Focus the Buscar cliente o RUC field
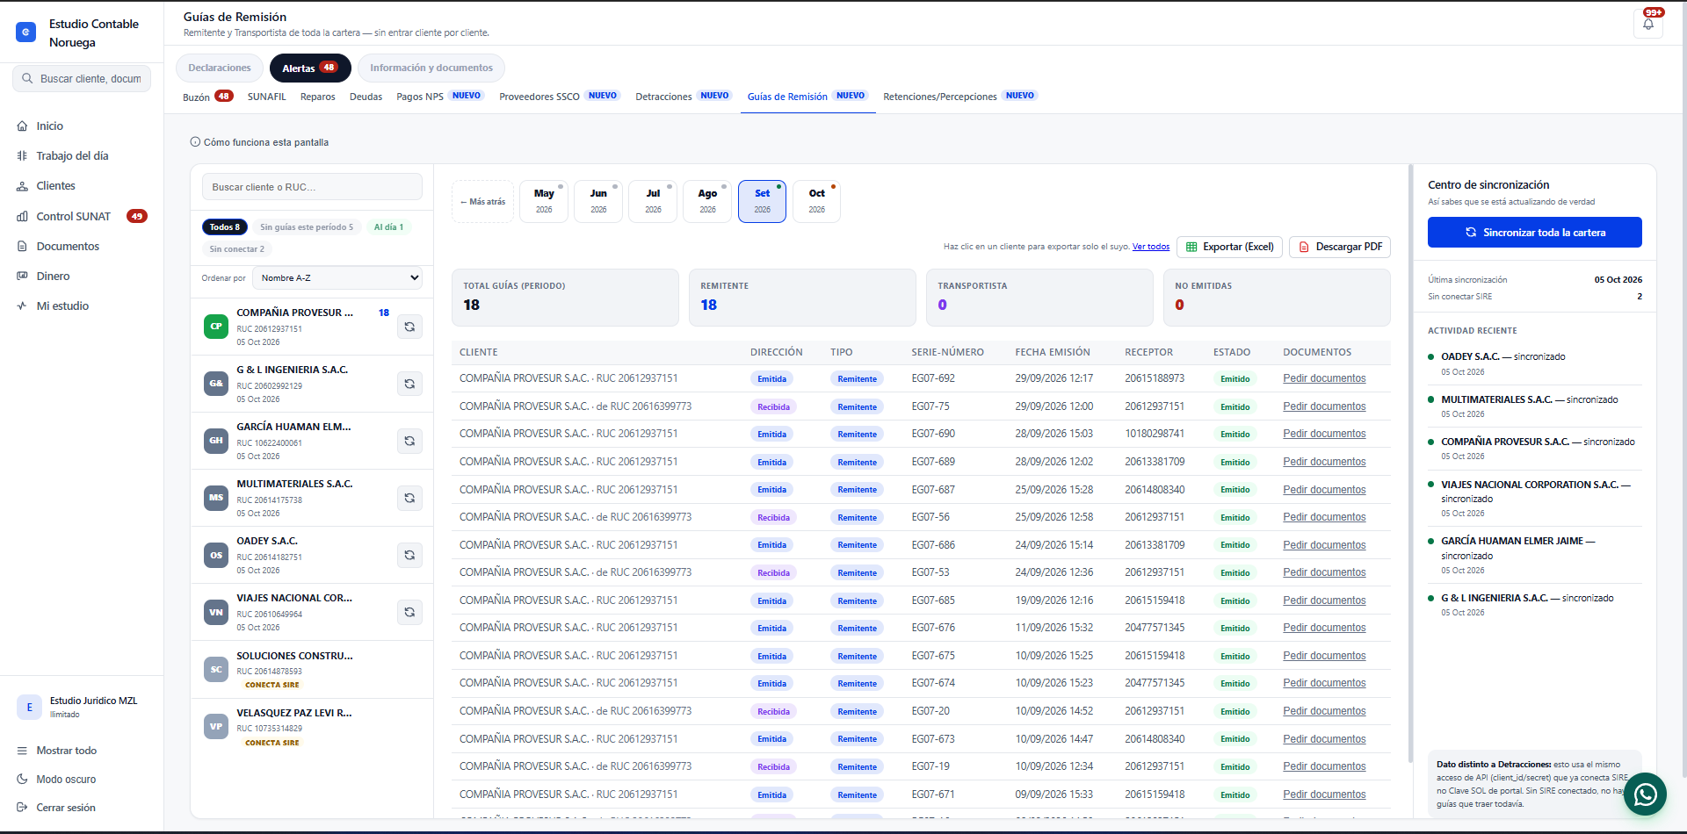The image size is (1687, 834). click(312, 187)
